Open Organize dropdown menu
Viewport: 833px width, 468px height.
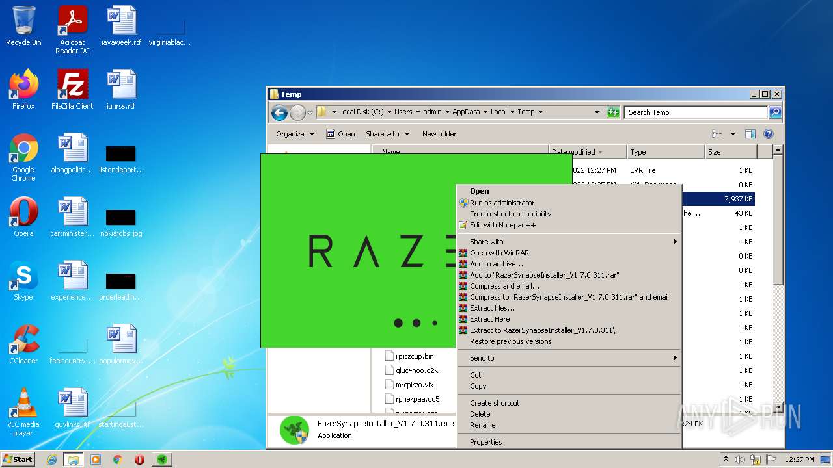[295, 134]
